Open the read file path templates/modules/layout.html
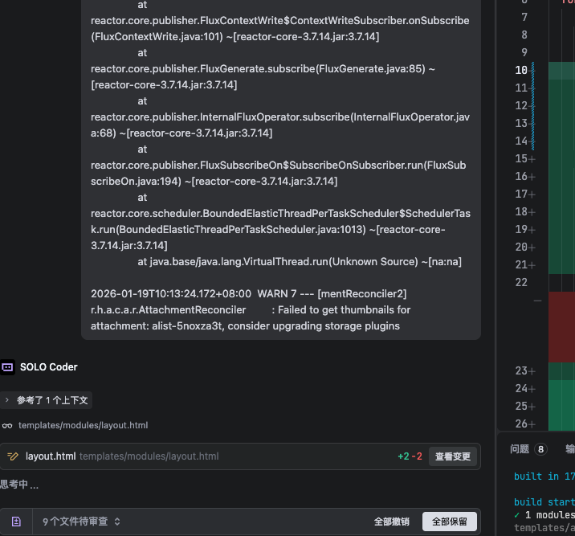The width and height of the screenshot is (575, 536). 83,426
